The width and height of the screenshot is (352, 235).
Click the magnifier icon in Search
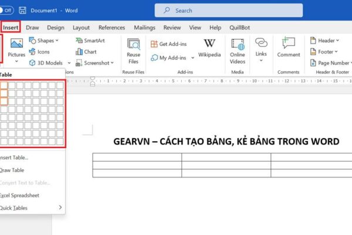point(167,10)
